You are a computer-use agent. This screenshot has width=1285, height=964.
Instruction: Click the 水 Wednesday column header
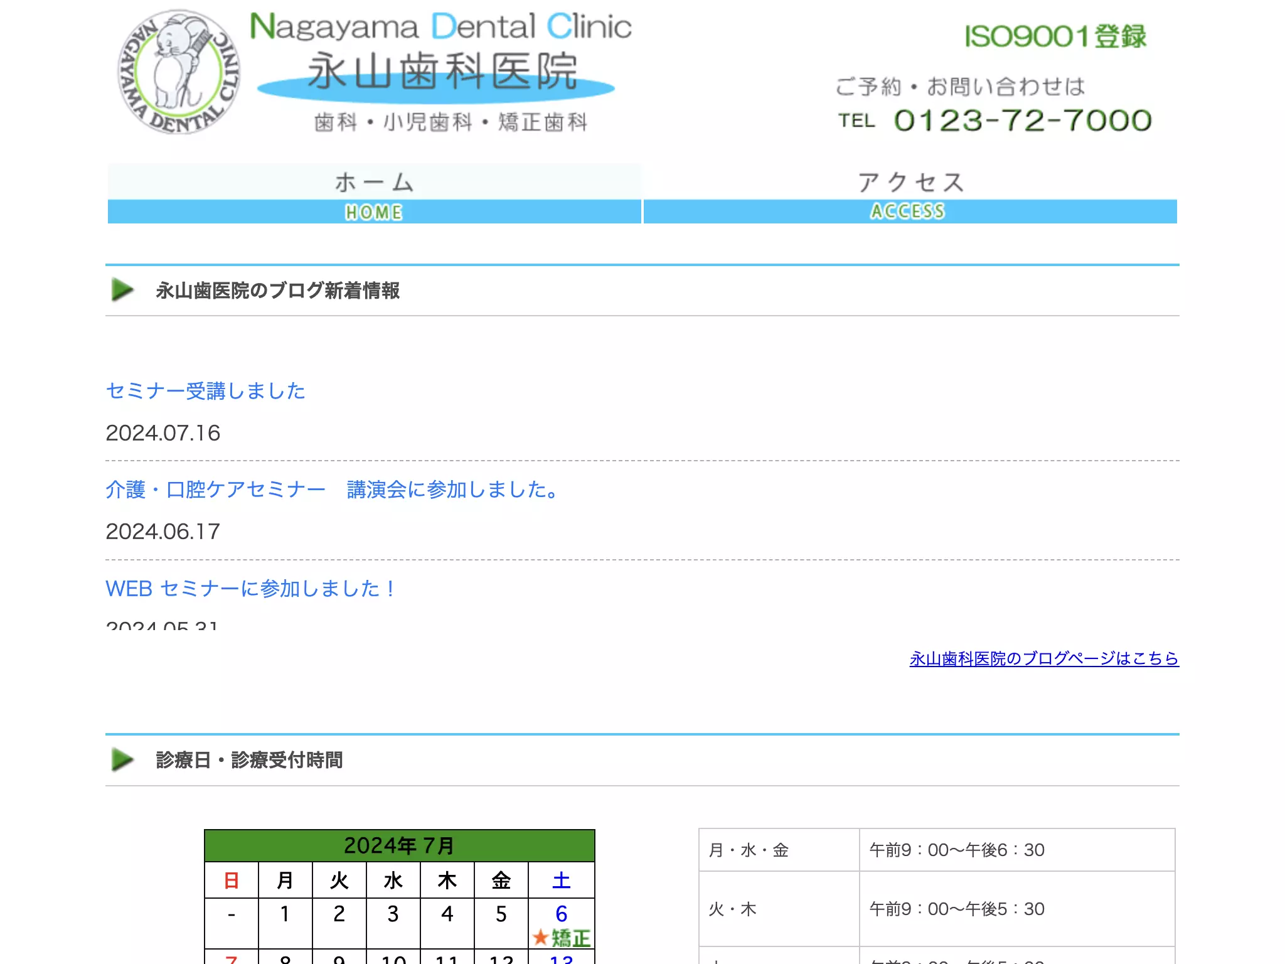tap(393, 881)
